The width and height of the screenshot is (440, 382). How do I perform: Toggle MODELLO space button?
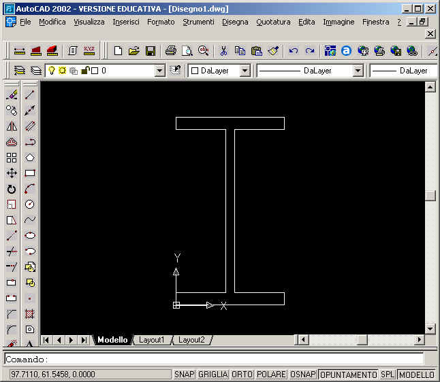417,375
